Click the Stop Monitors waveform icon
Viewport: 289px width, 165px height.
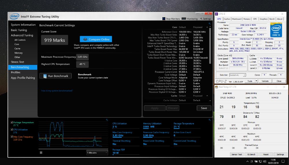pyautogui.click(x=164, y=18)
